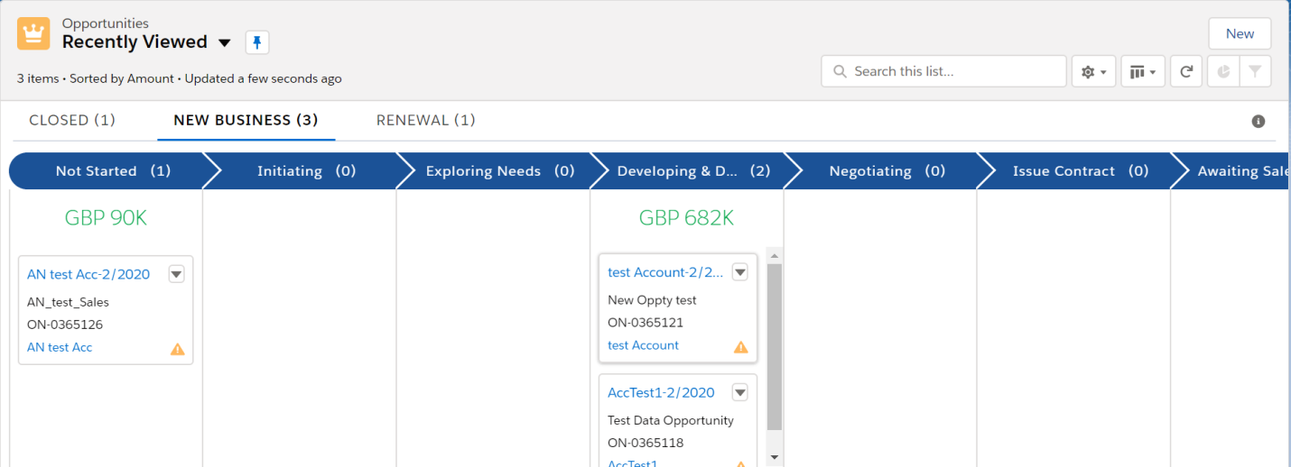
Task: Click the Search this list field
Action: 943,71
